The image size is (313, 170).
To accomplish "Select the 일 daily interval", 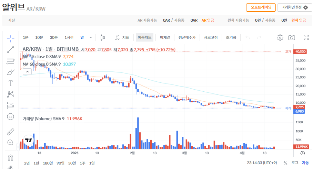I will coord(82,37).
